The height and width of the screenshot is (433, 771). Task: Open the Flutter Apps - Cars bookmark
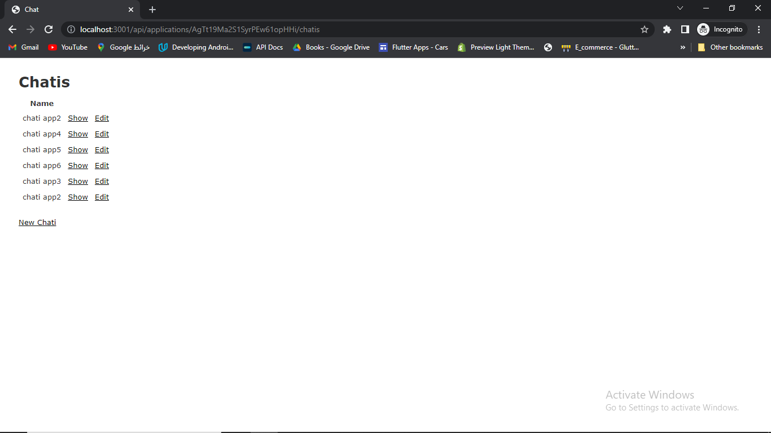click(414, 47)
